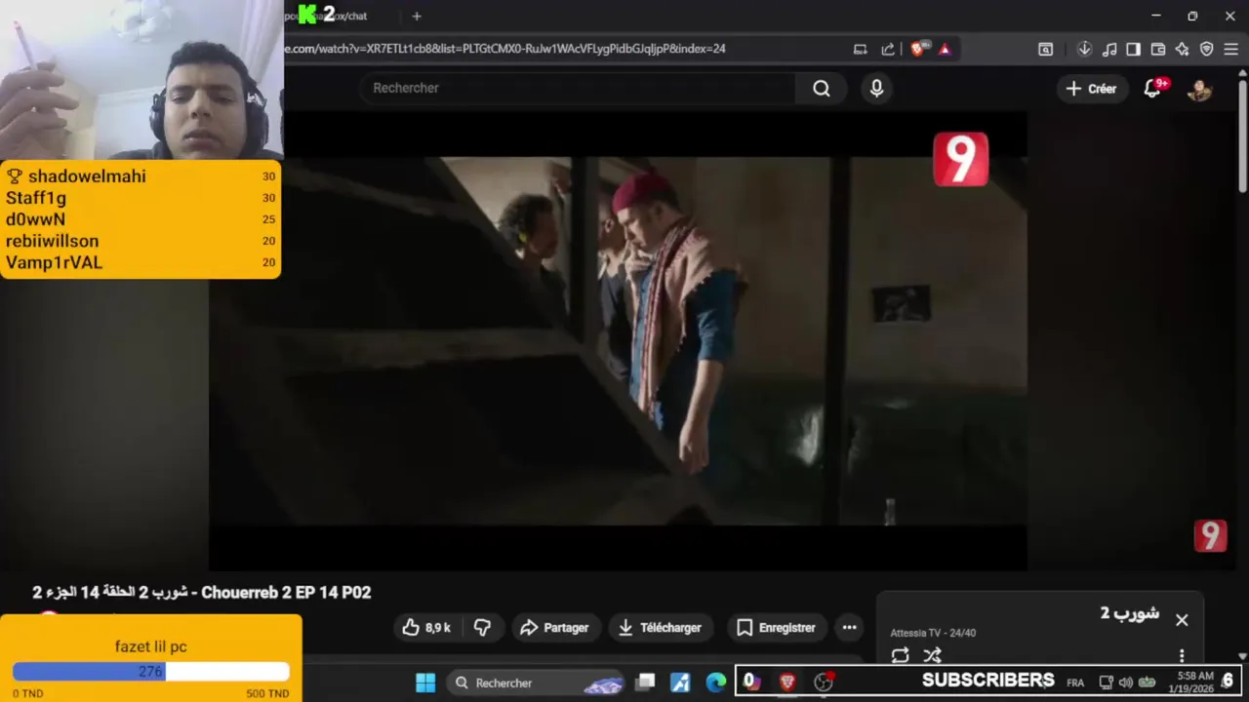Click the Créer button

pyautogui.click(x=1091, y=89)
